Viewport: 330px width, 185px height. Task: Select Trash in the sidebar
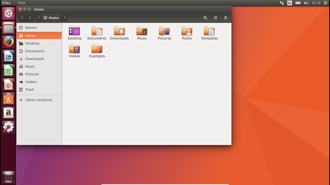point(39,90)
